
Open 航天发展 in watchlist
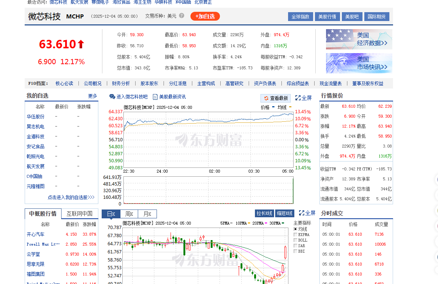35,166
